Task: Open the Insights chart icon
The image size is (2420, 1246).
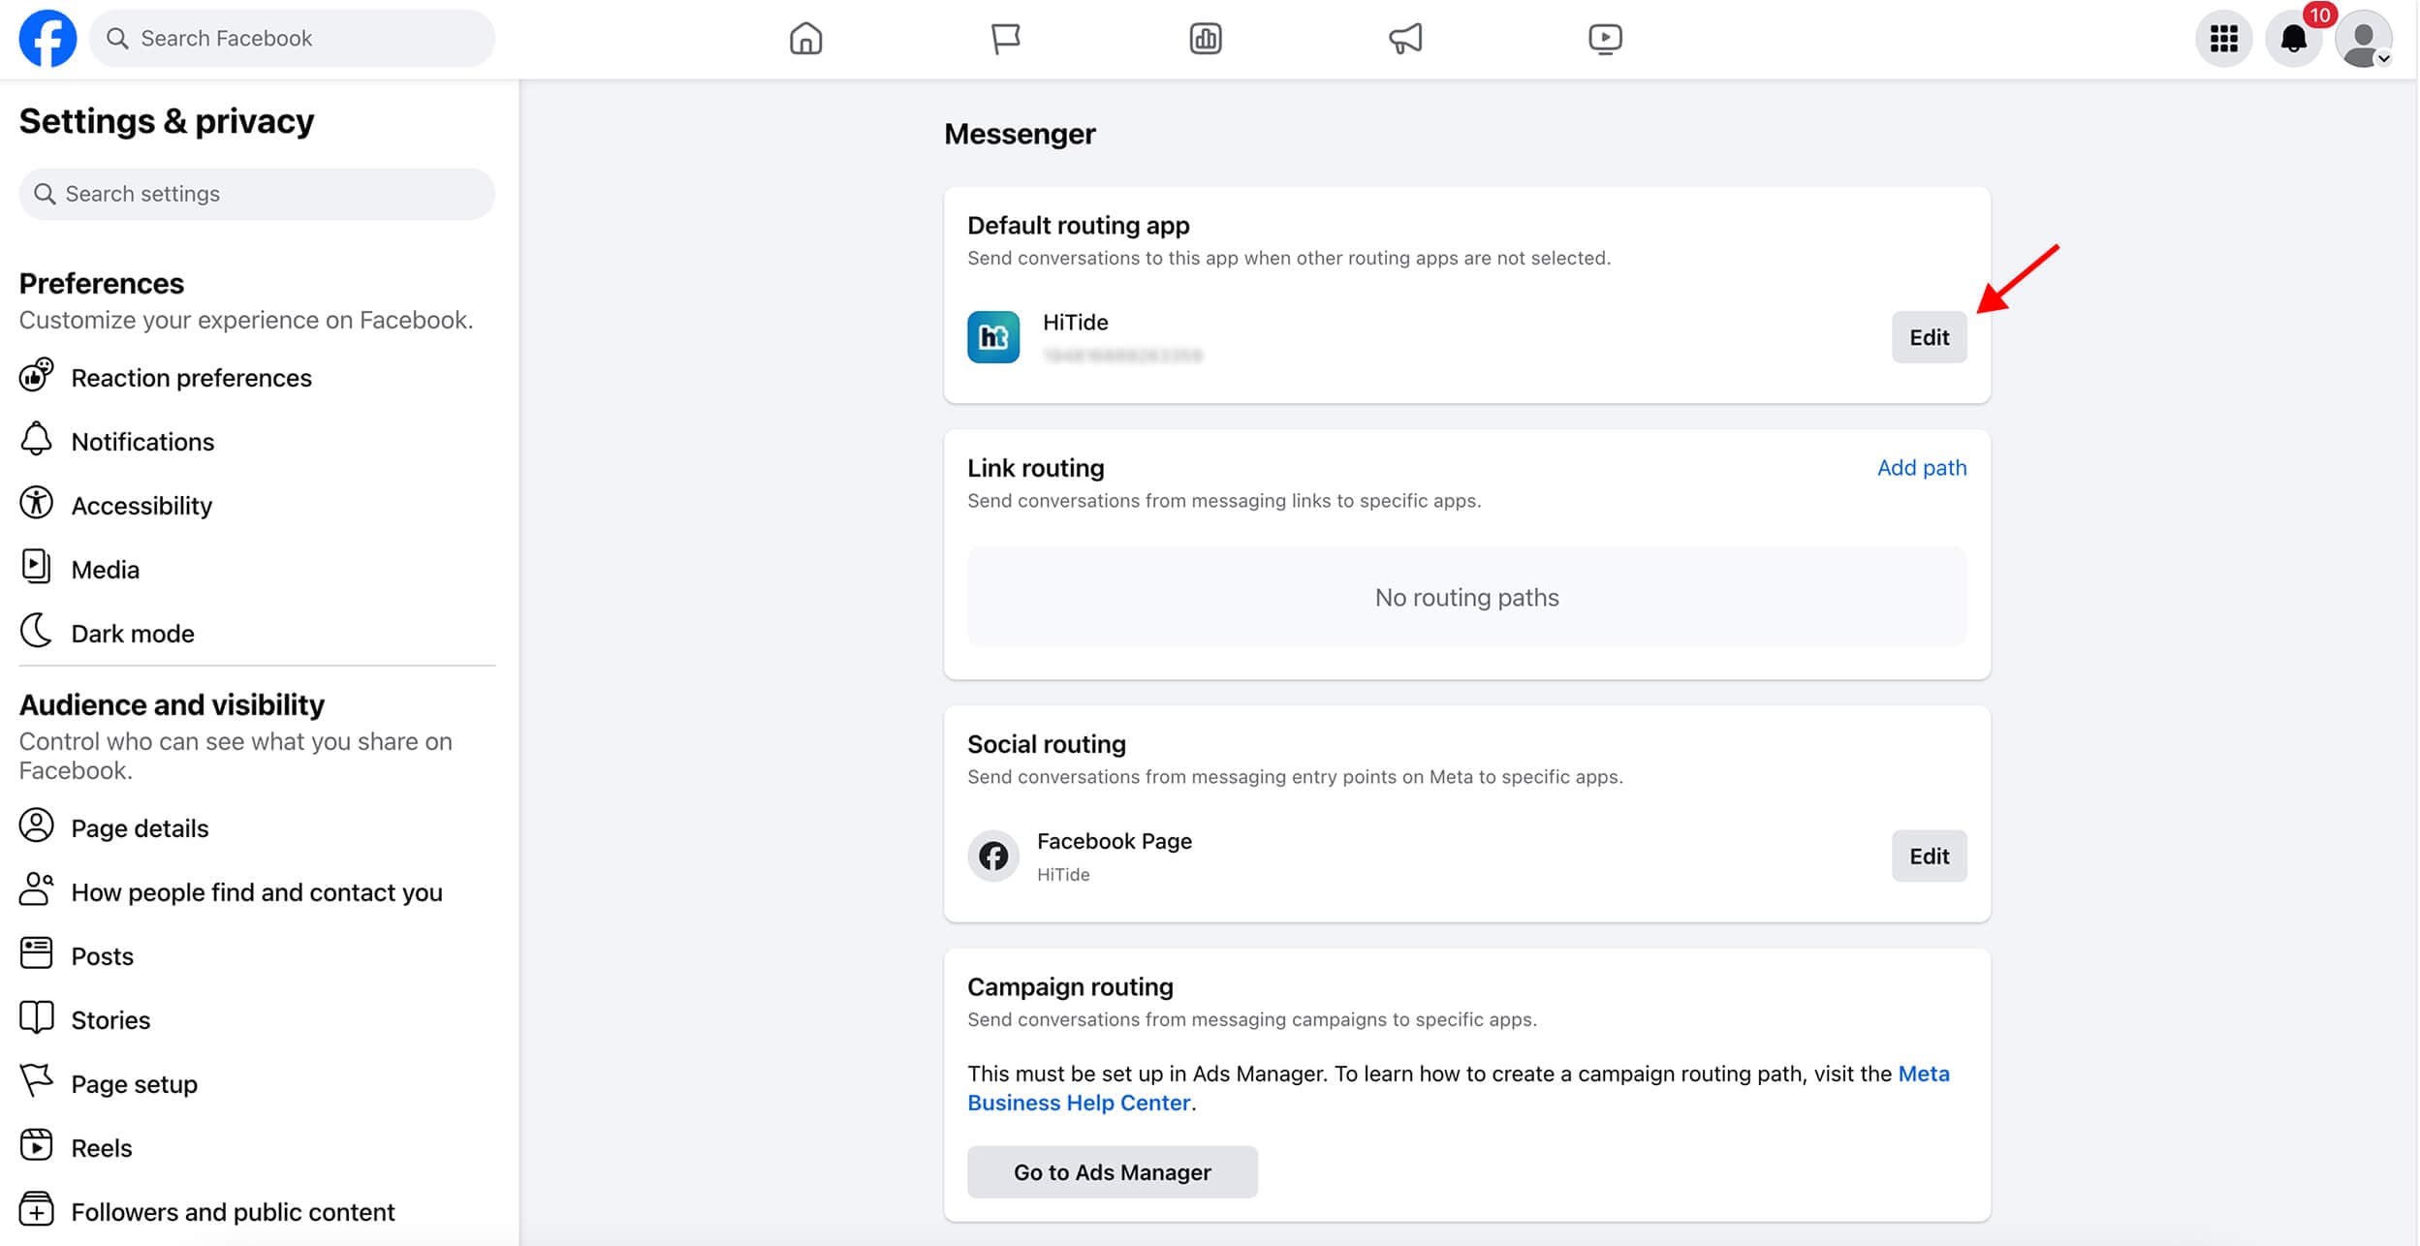Action: point(1205,39)
